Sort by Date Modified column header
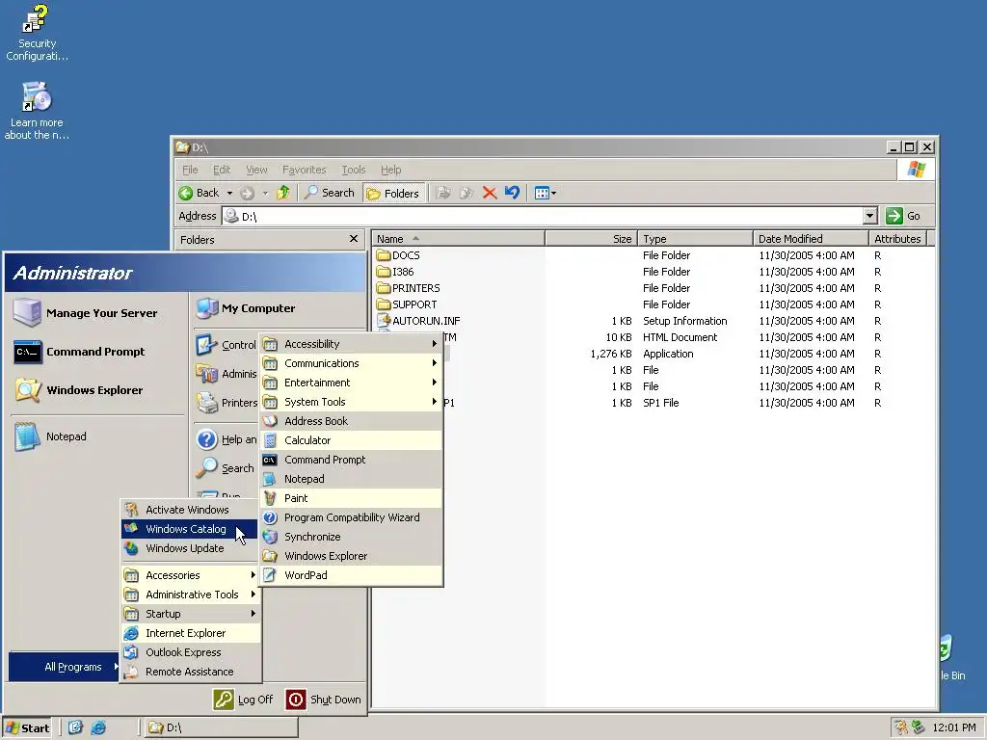 pos(811,239)
